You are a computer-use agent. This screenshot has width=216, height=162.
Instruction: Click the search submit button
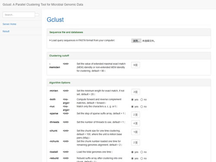click(37, 15)
